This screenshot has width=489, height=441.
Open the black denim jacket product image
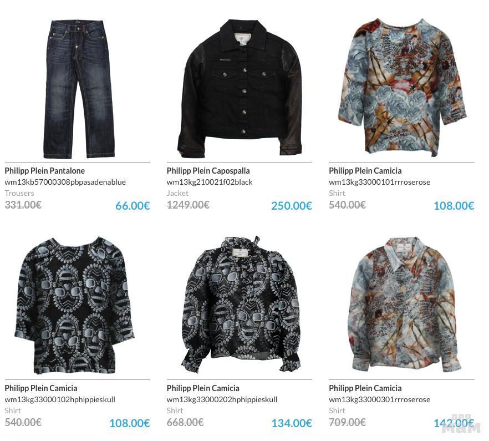click(240, 88)
